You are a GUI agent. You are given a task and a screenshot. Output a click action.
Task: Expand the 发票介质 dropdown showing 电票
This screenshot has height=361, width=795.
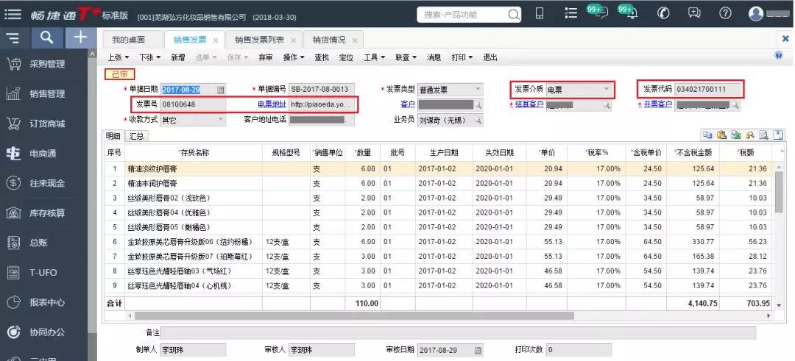pyautogui.click(x=606, y=89)
